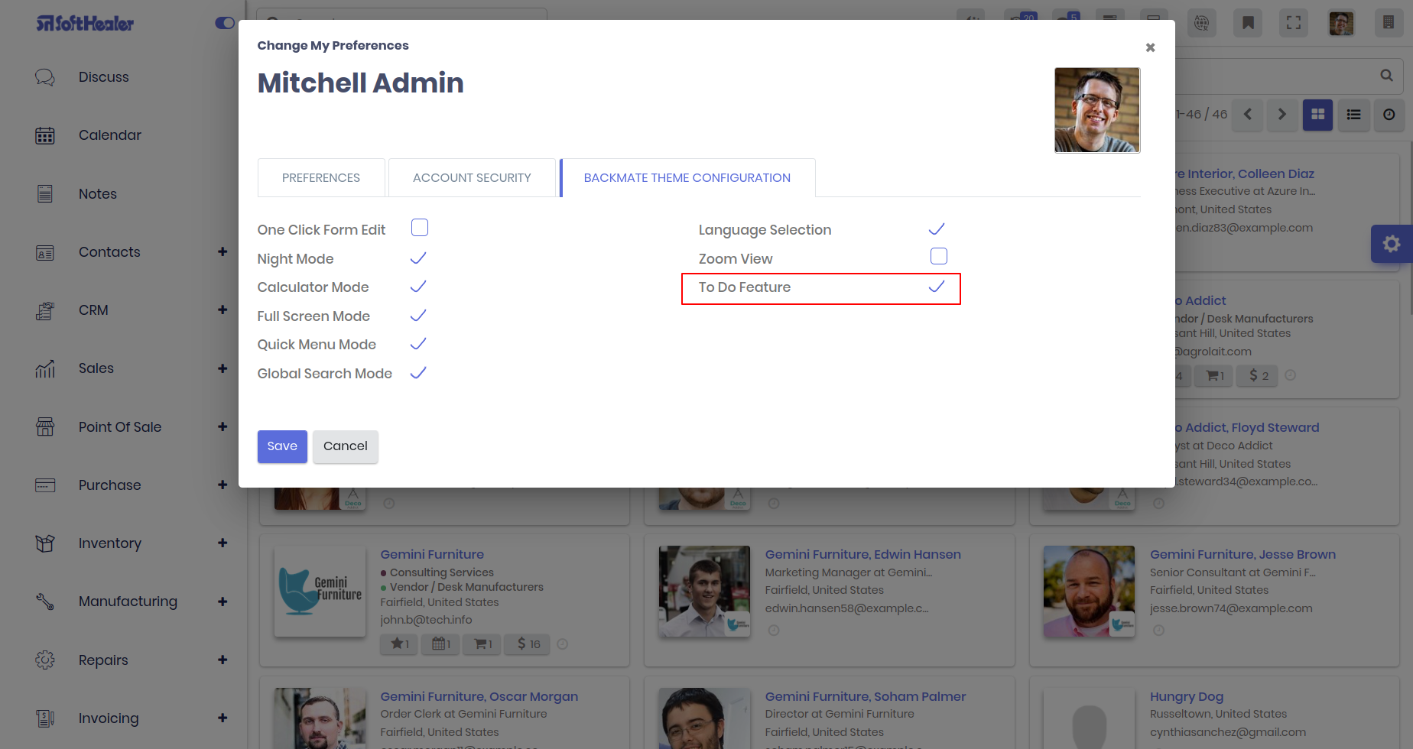Select Backmate Theme Configuration tab

pyautogui.click(x=687, y=177)
